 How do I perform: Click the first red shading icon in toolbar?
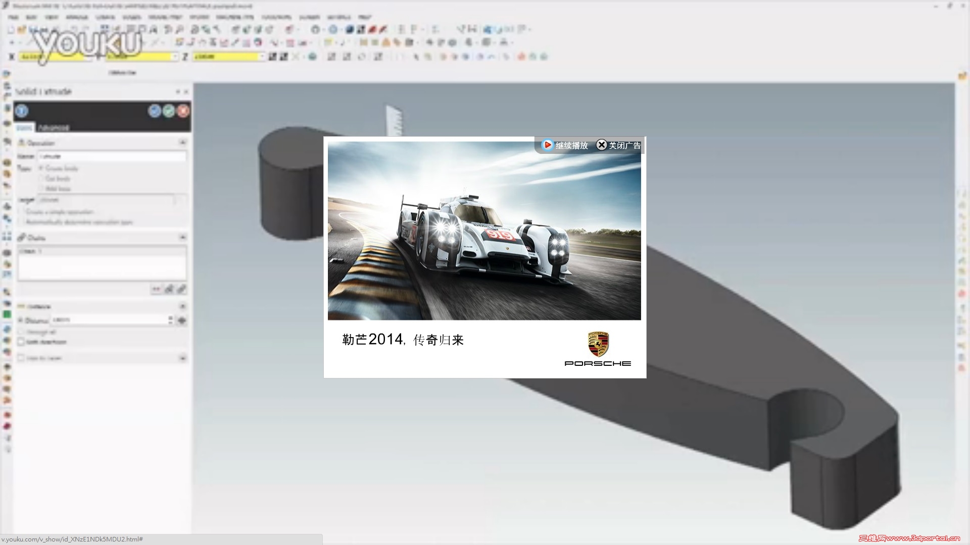[x=372, y=30]
